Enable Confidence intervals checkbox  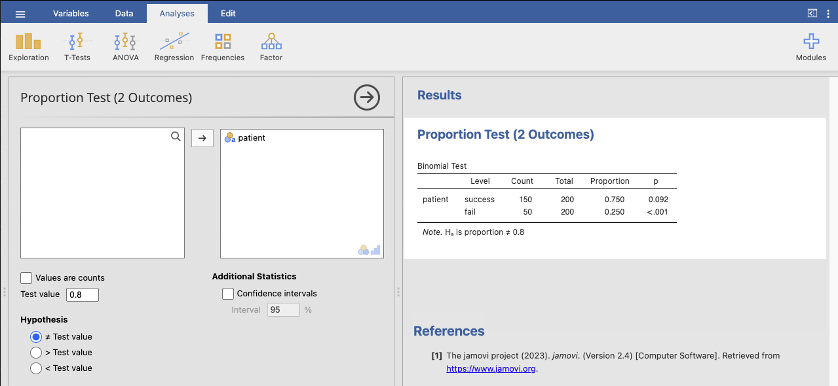point(228,294)
